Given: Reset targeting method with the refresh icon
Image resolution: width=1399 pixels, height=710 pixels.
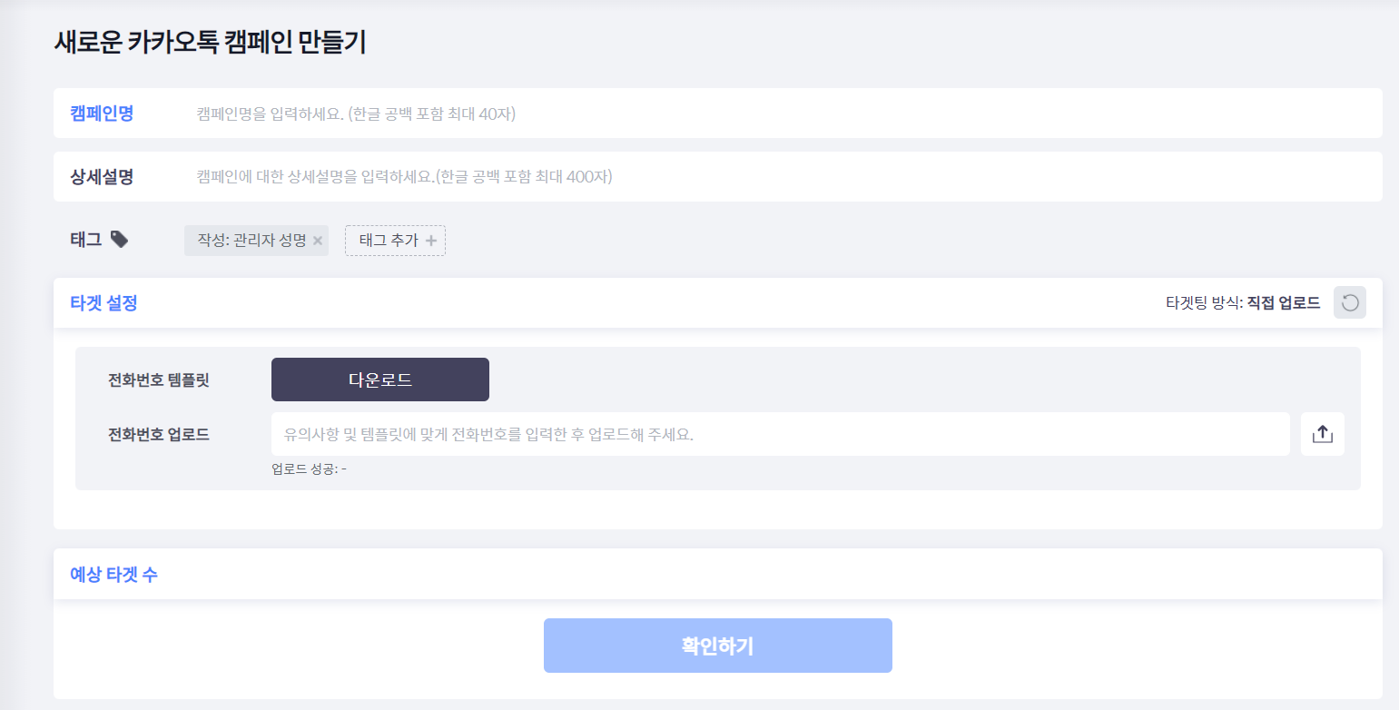Looking at the screenshot, I should click(x=1349, y=302).
